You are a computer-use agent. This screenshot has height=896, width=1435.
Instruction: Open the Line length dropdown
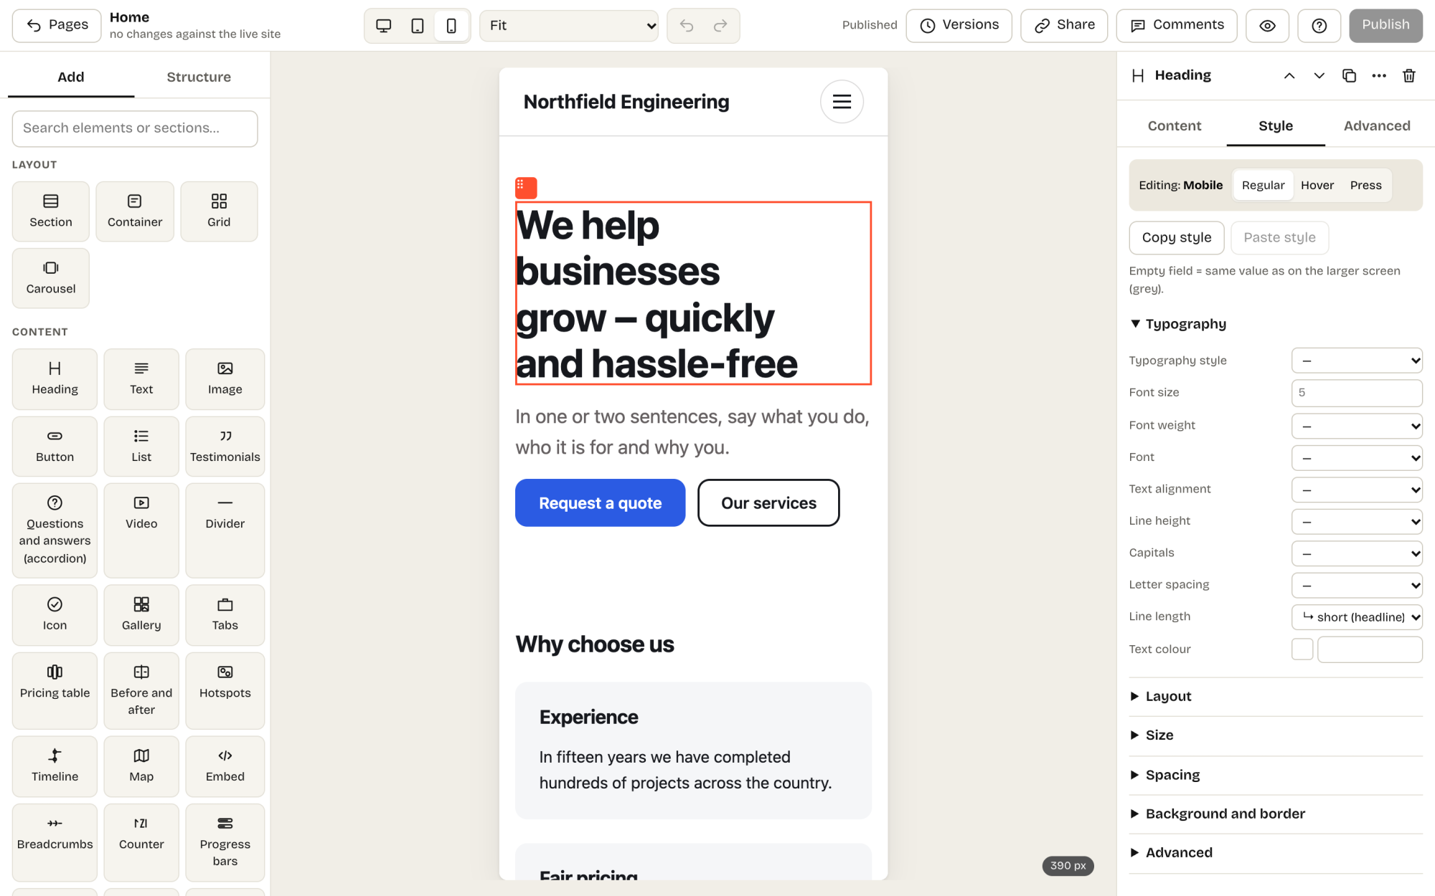[x=1357, y=617]
